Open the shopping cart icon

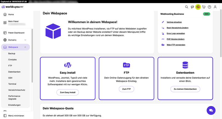204,7
